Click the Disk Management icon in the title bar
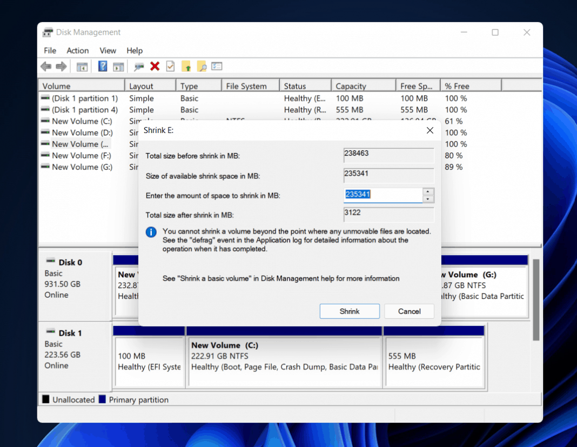 pos(48,32)
